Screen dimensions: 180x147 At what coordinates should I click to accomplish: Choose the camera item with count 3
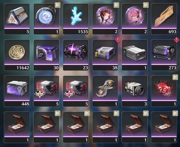click(x=134, y=91)
